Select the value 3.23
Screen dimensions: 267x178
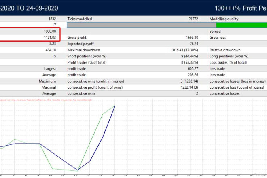(x=53, y=44)
